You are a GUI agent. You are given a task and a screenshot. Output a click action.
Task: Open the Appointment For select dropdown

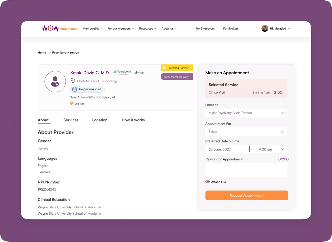pyautogui.click(x=246, y=132)
